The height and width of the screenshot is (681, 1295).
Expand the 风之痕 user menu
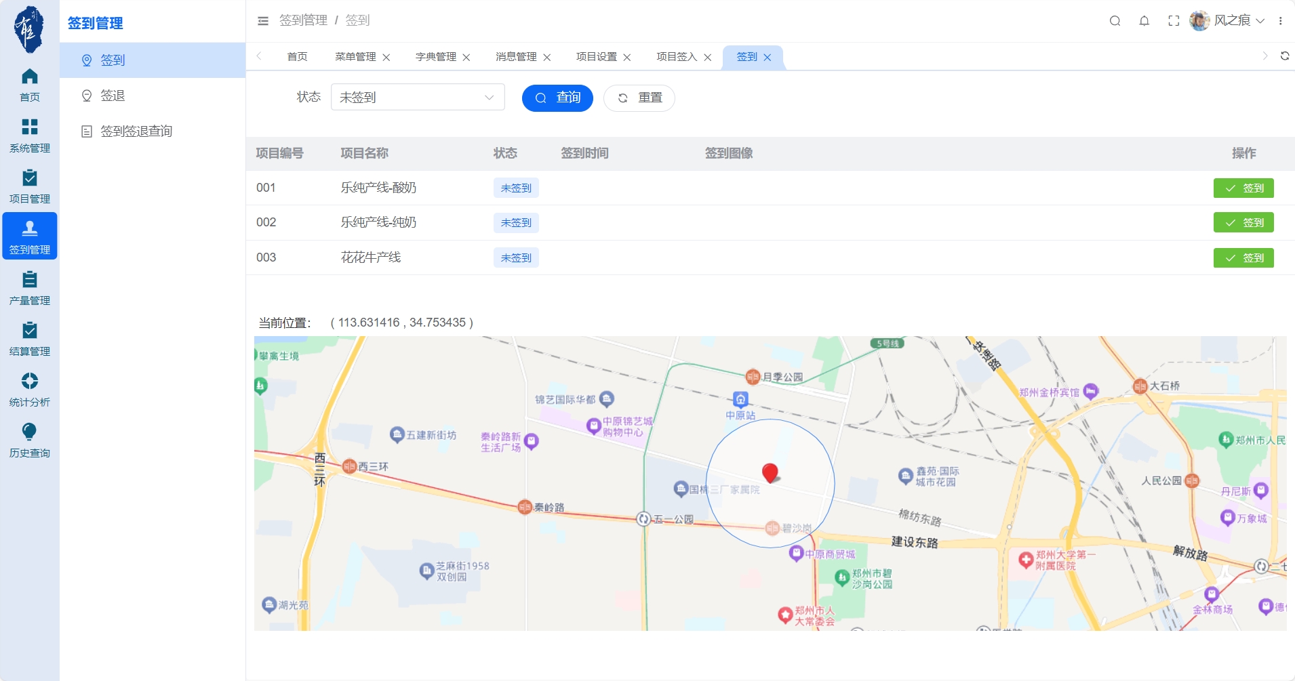(x=1239, y=20)
